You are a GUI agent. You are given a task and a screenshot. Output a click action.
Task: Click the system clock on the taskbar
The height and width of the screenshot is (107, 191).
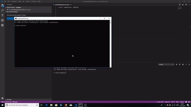pyautogui.click(x=182, y=105)
